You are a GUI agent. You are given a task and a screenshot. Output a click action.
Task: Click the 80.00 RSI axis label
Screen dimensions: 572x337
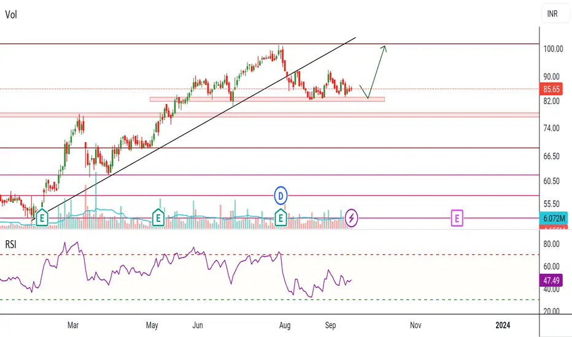[551, 244]
